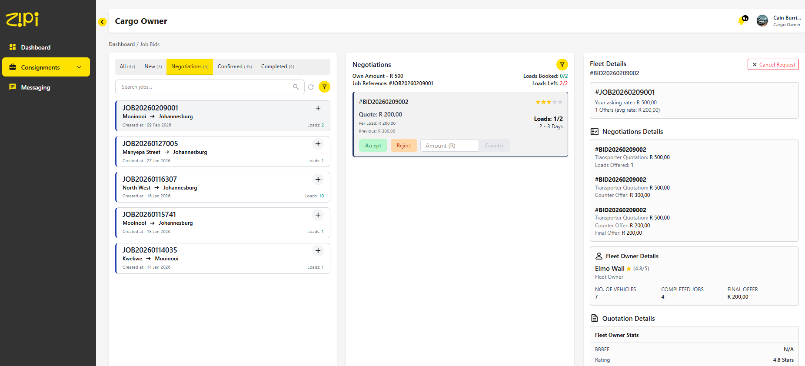Screen dimensions: 805x366
Task: Click Negotiations Details checklist icon
Action: click(595, 132)
